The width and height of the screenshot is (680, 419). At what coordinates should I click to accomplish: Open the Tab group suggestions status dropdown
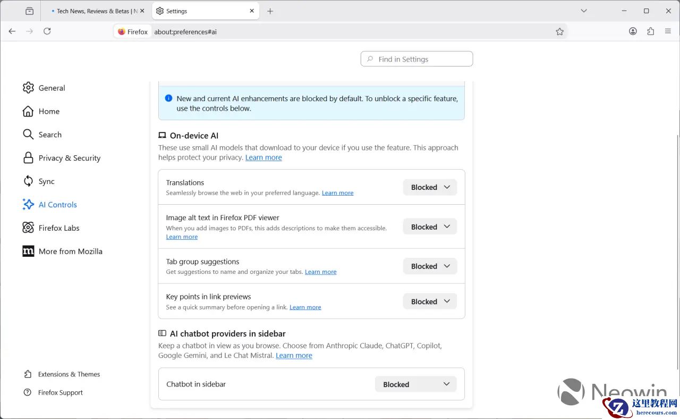(429, 266)
